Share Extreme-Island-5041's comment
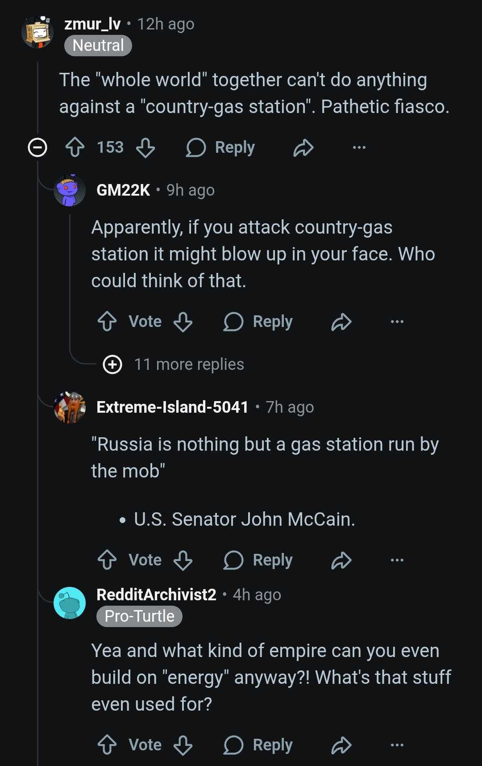This screenshot has height=766, width=482. (341, 560)
